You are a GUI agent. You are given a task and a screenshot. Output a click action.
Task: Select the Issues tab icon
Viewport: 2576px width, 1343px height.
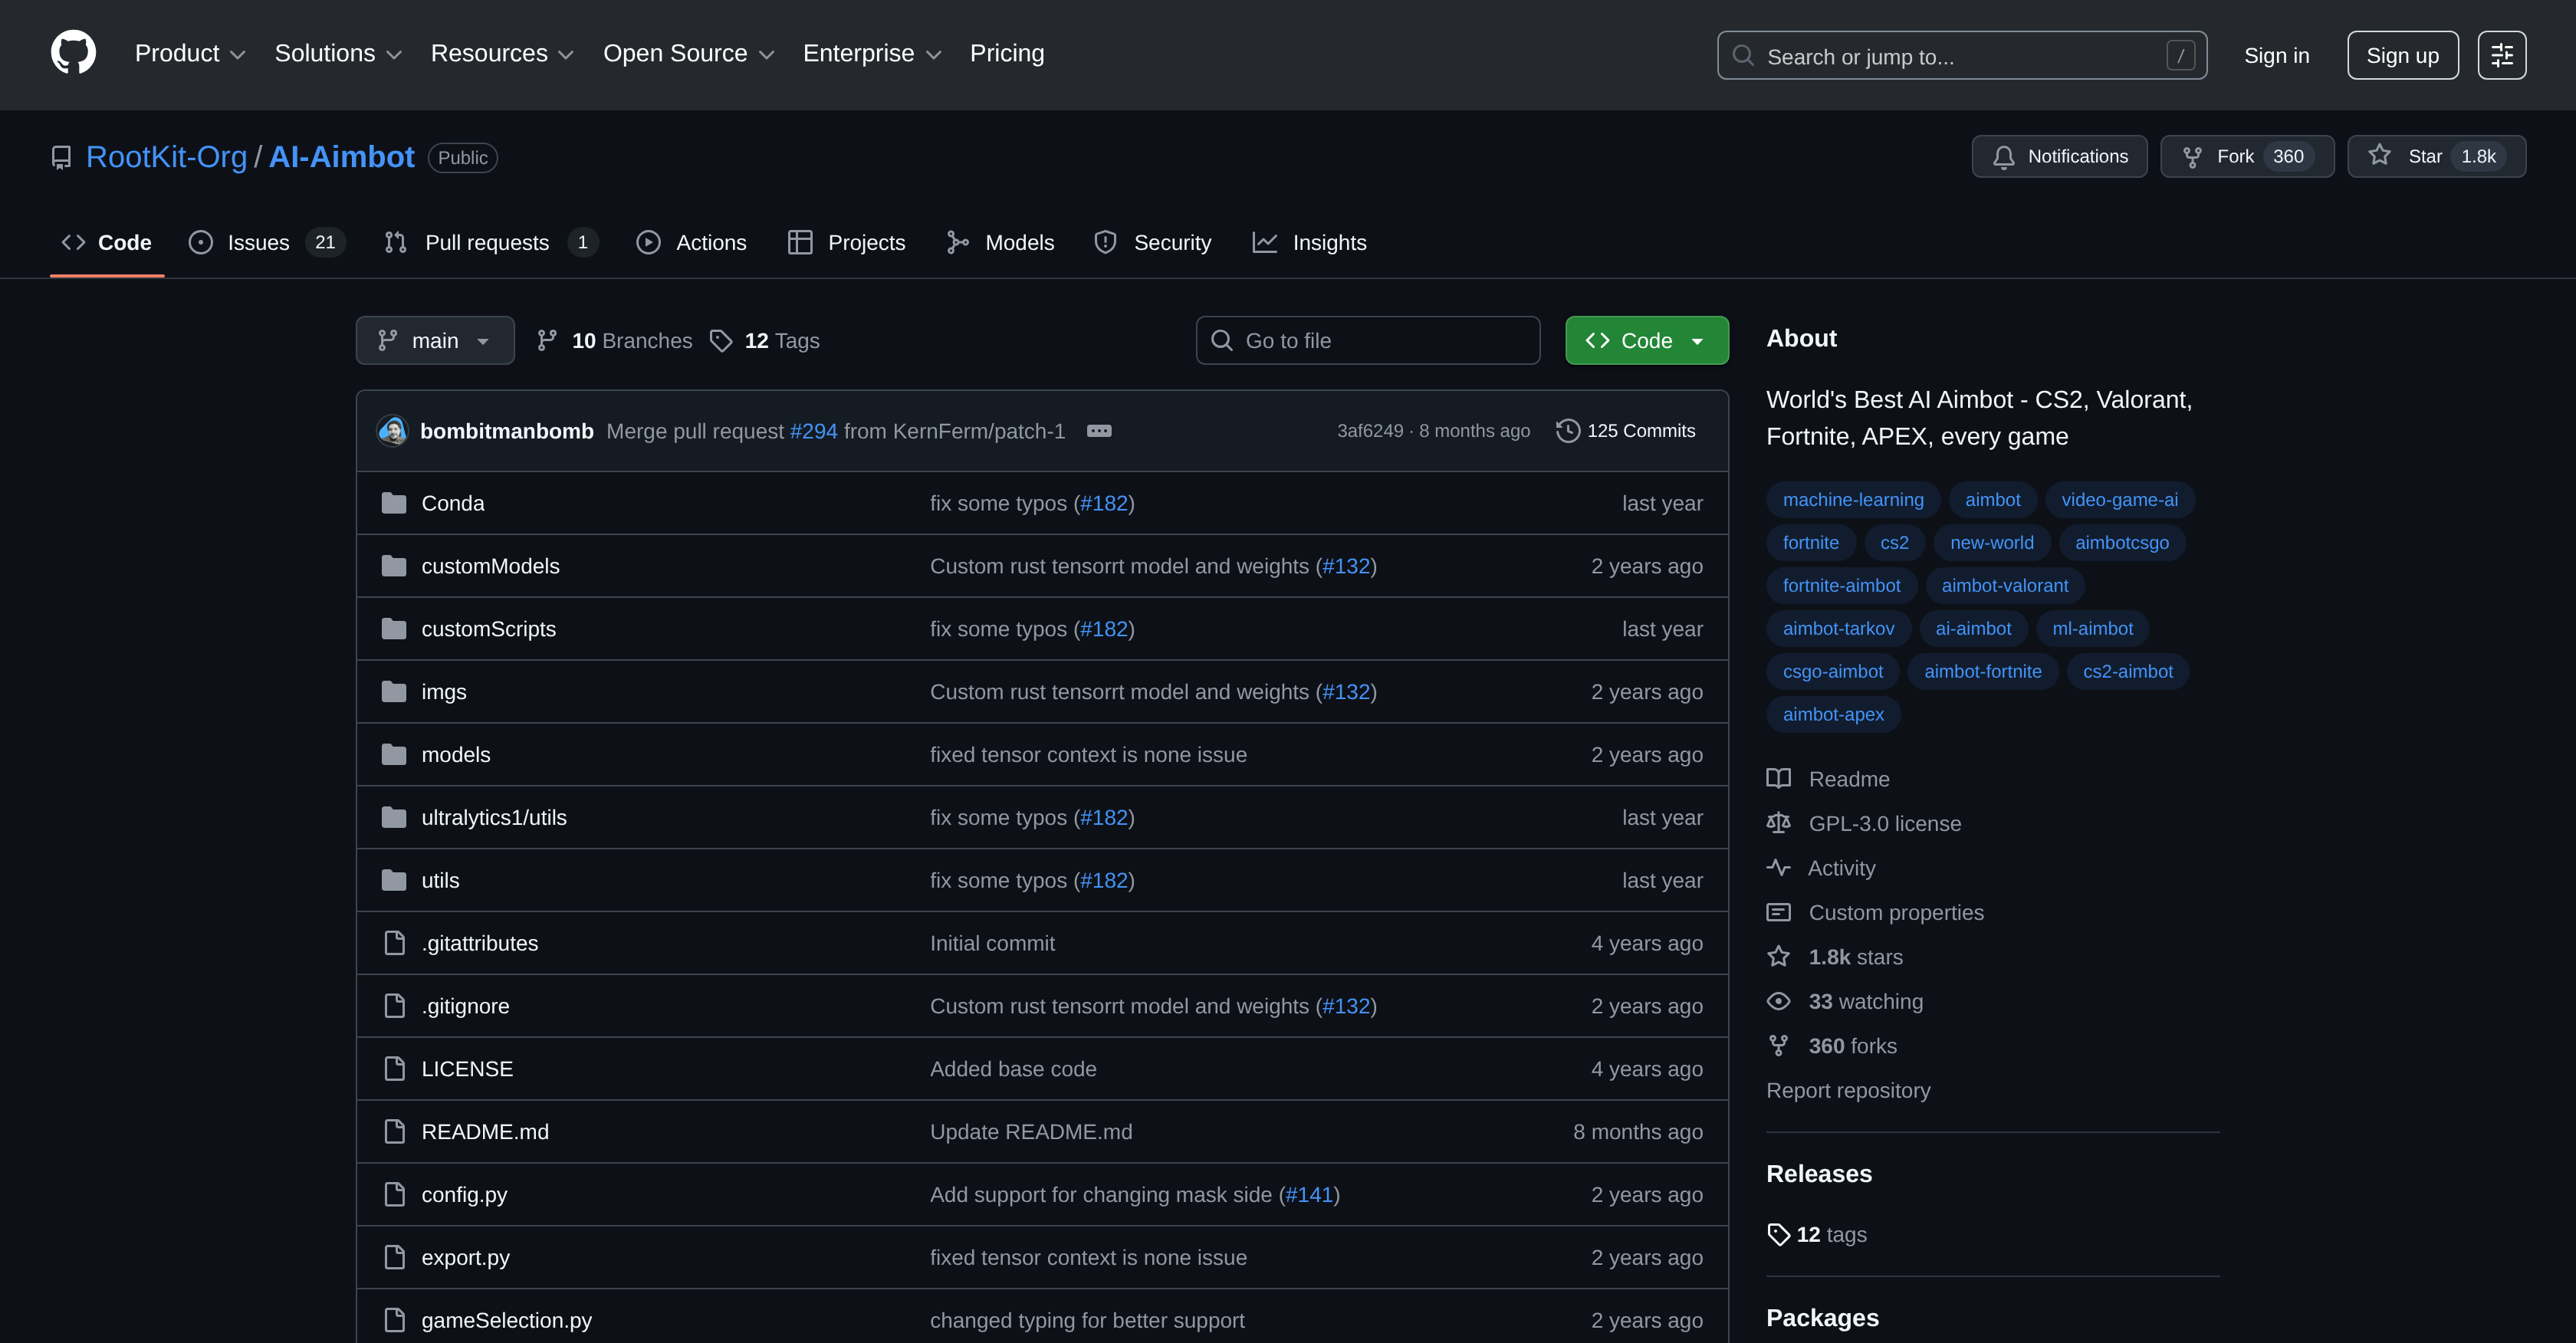click(x=201, y=242)
